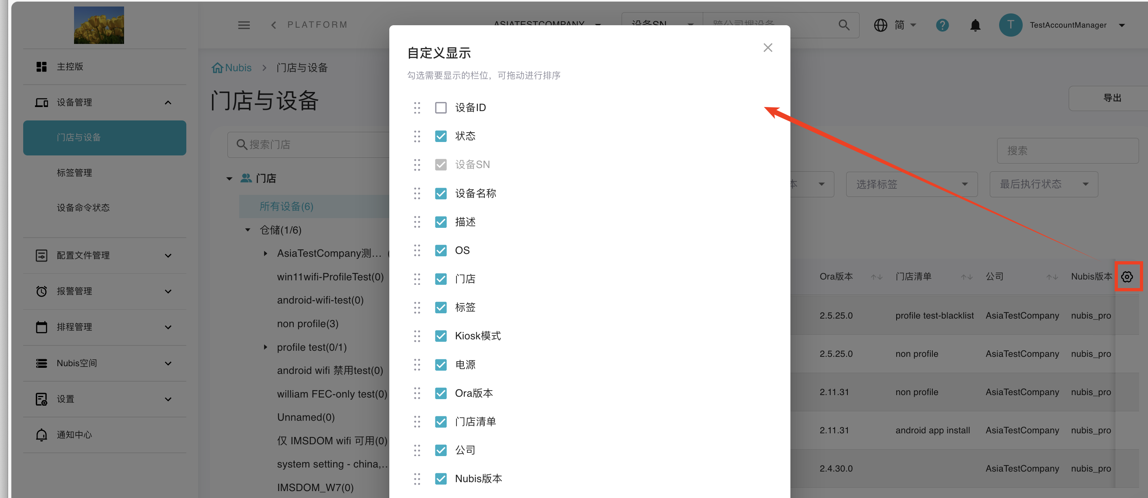Select the 所有设备(6) tree item

286,206
